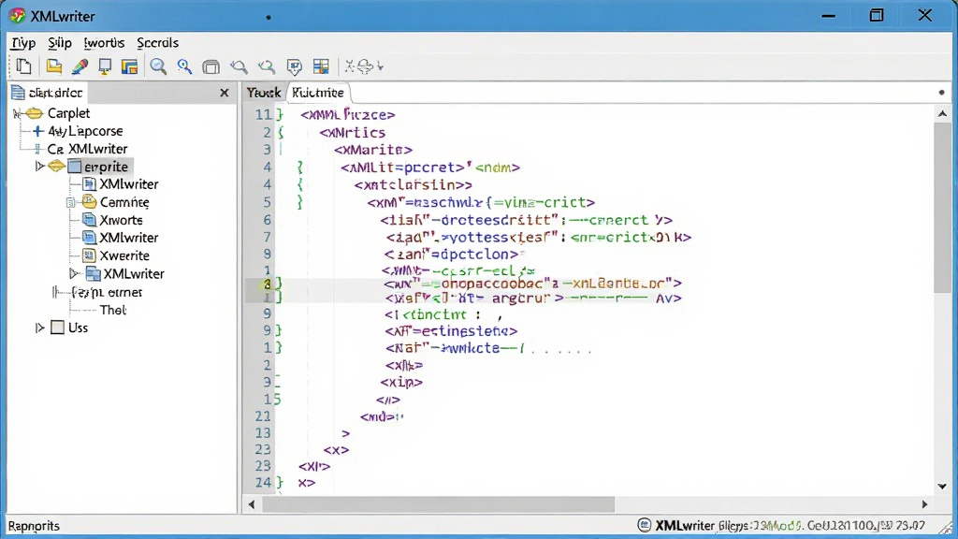Click the folder icon beside Cemnite
The image size is (958, 539).
[x=89, y=202]
